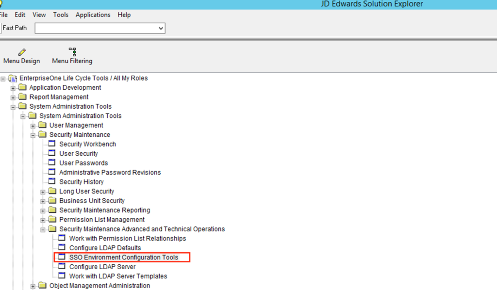497x290 pixels.
Task: Select Security History in the tree
Action: click(x=82, y=182)
